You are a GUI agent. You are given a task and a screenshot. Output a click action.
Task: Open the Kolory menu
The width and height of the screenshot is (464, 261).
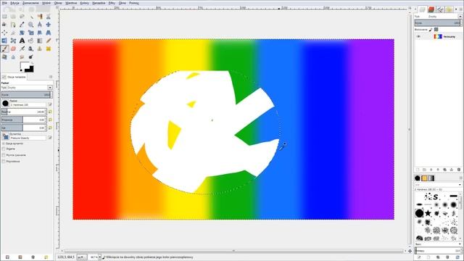pyautogui.click(x=84, y=3)
